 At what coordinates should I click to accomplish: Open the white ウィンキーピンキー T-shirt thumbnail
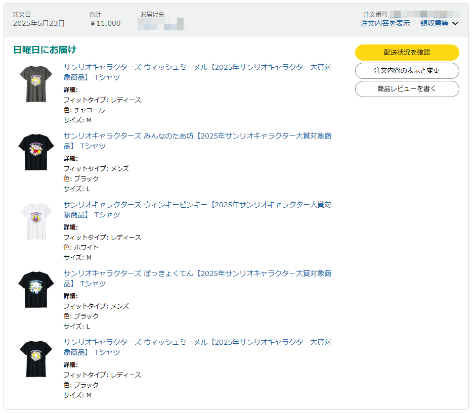36,221
